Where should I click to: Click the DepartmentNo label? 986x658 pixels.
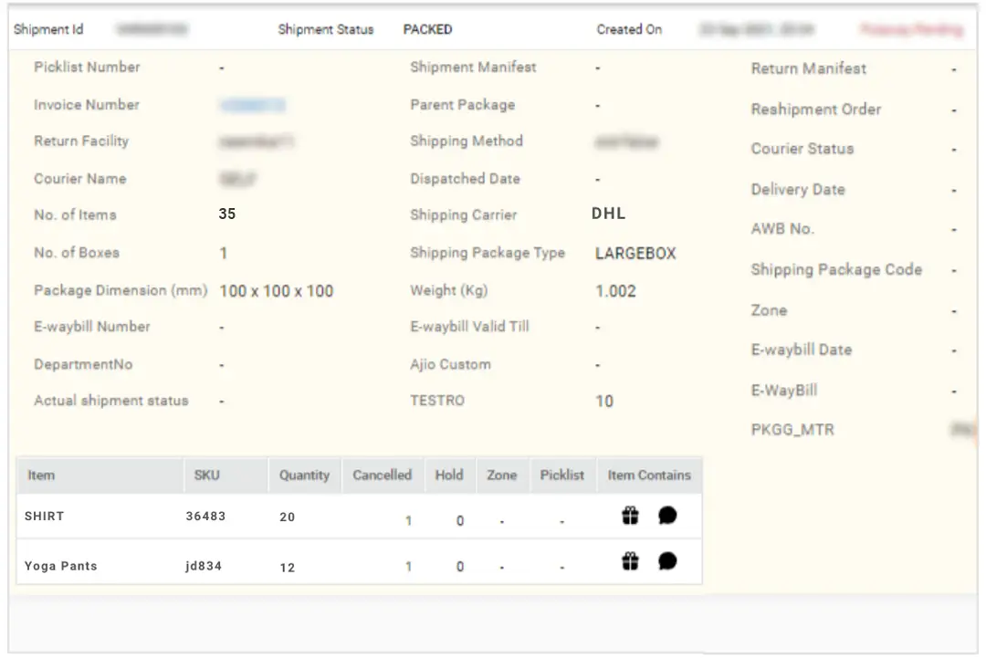point(83,364)
